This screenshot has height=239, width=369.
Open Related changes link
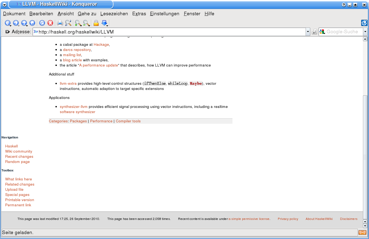click(x=20, y=184)
